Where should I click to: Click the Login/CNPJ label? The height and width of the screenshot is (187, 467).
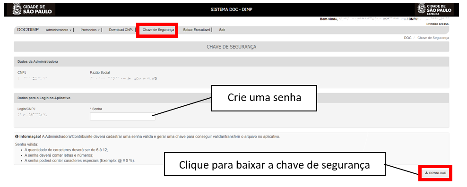pyautogui.click(x=26, y=109)
